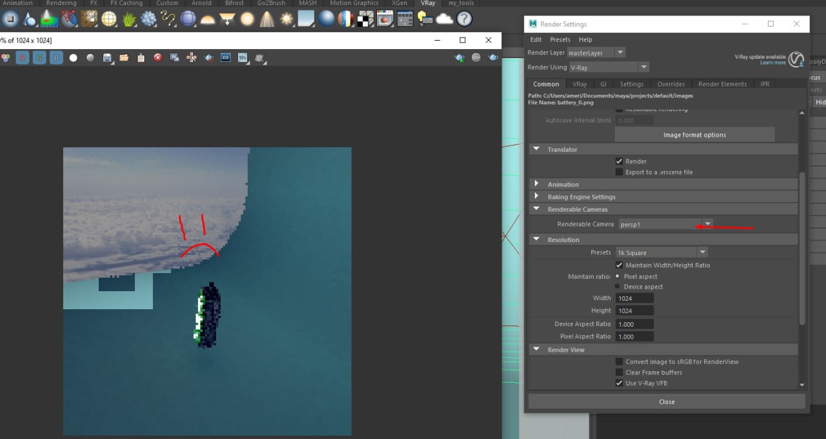Collapse the Resolution section
Image resolution: width=826 pixels, height=439 pixels.
click(536, 240)
